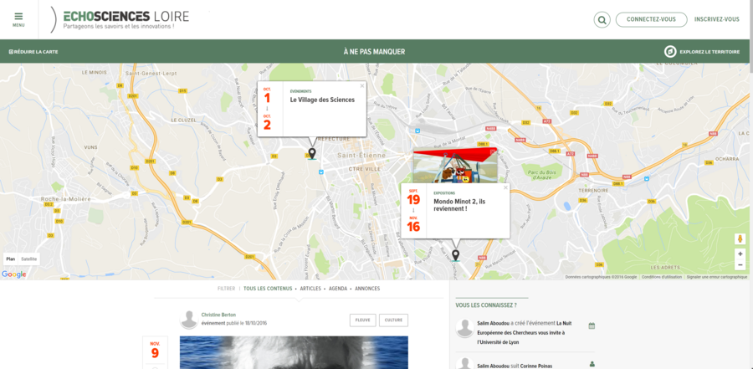Image resolution: width=753 pixels, height=369 pixels.
Task: Click map marker under Mondo Minot popup
Action: click(455, 254)
